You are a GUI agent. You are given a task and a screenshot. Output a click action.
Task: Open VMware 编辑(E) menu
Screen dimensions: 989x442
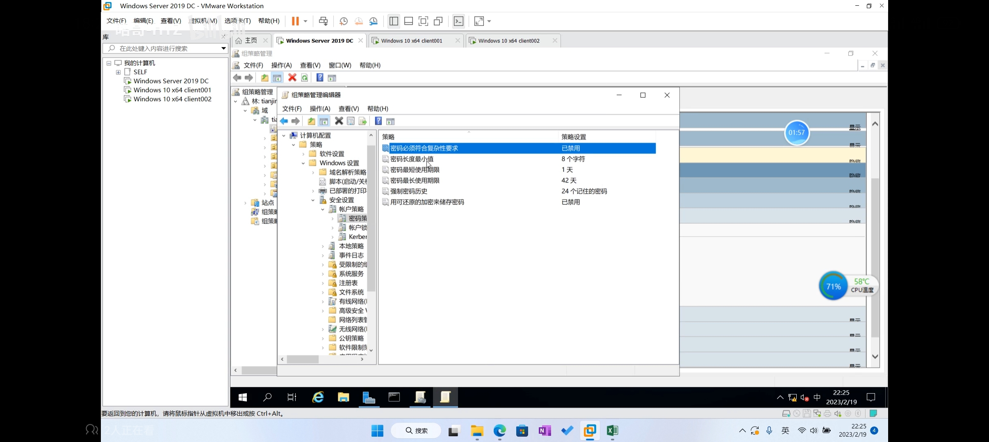(x=143, y=21)
